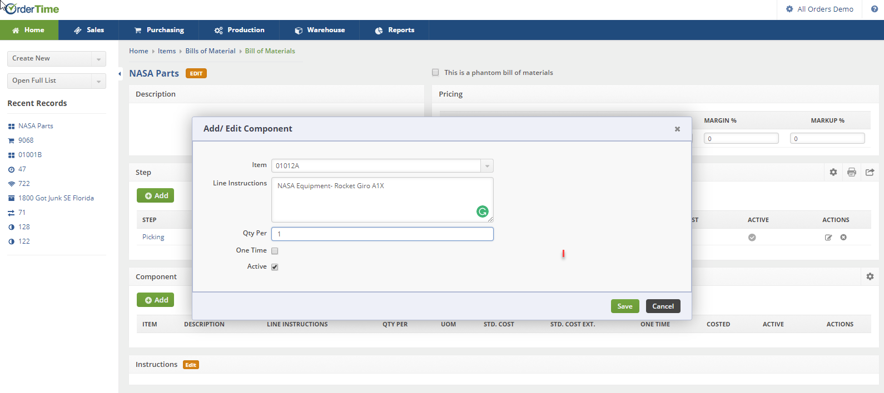Click the ONE TIME column header
Screen dimensions: 884x393
click(655, 324)
